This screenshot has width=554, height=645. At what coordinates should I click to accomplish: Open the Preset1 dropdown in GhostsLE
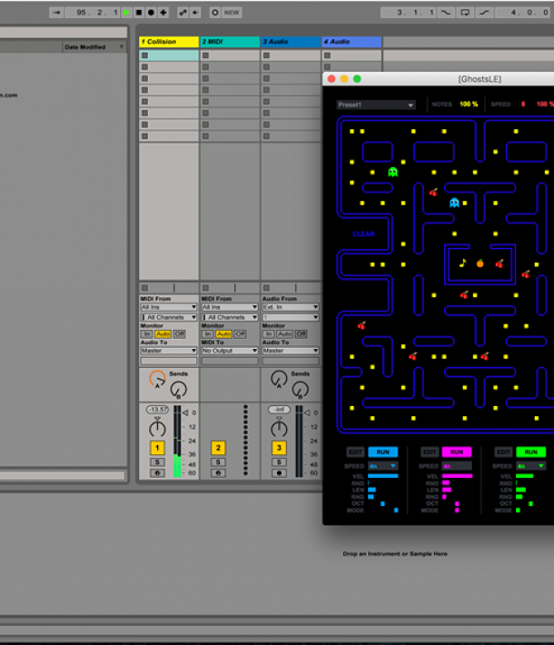pos(376,104)
